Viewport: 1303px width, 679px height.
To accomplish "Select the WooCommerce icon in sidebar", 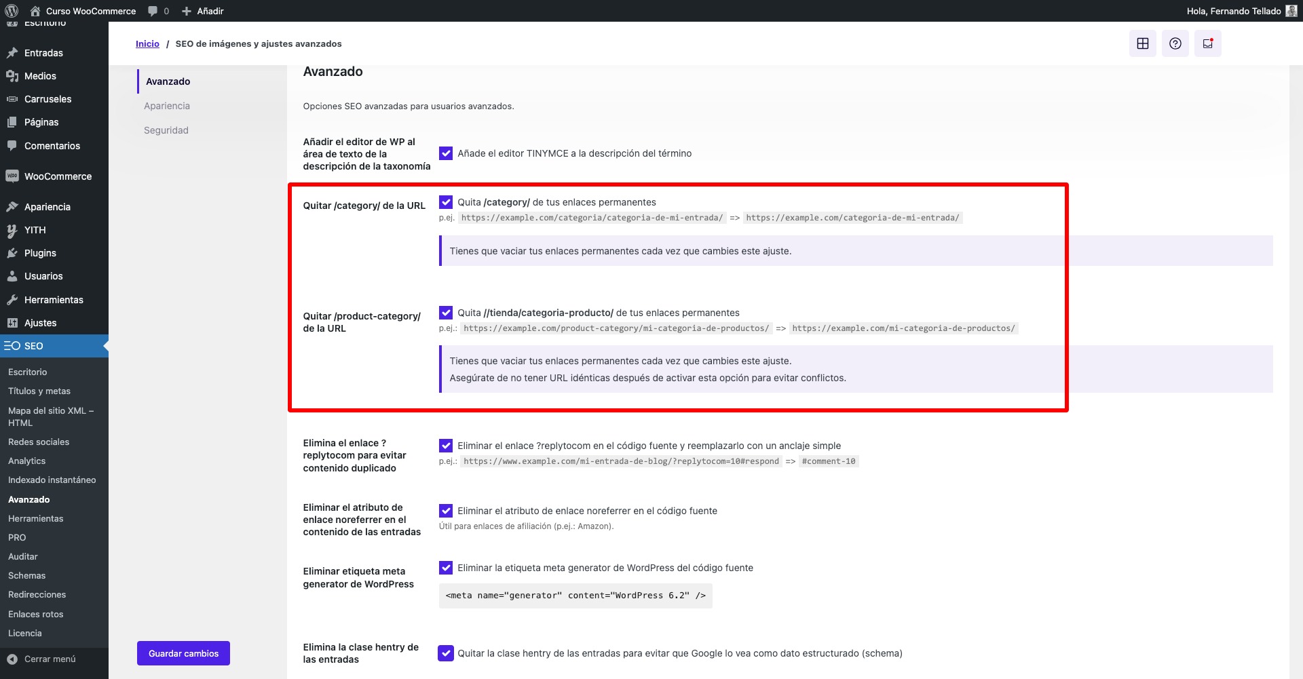I will [x=12, y=176].
